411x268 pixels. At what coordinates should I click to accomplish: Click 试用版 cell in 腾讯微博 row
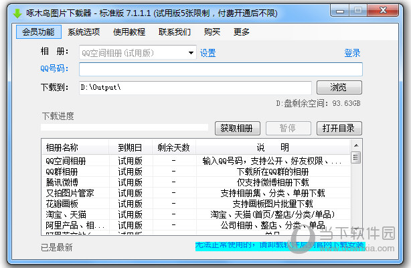point(130,182)
